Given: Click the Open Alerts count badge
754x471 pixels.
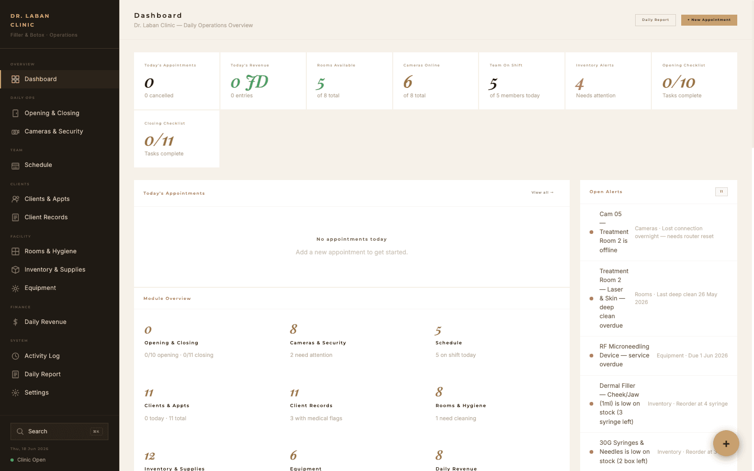Looking at the screenshot, I should [722, 192].
